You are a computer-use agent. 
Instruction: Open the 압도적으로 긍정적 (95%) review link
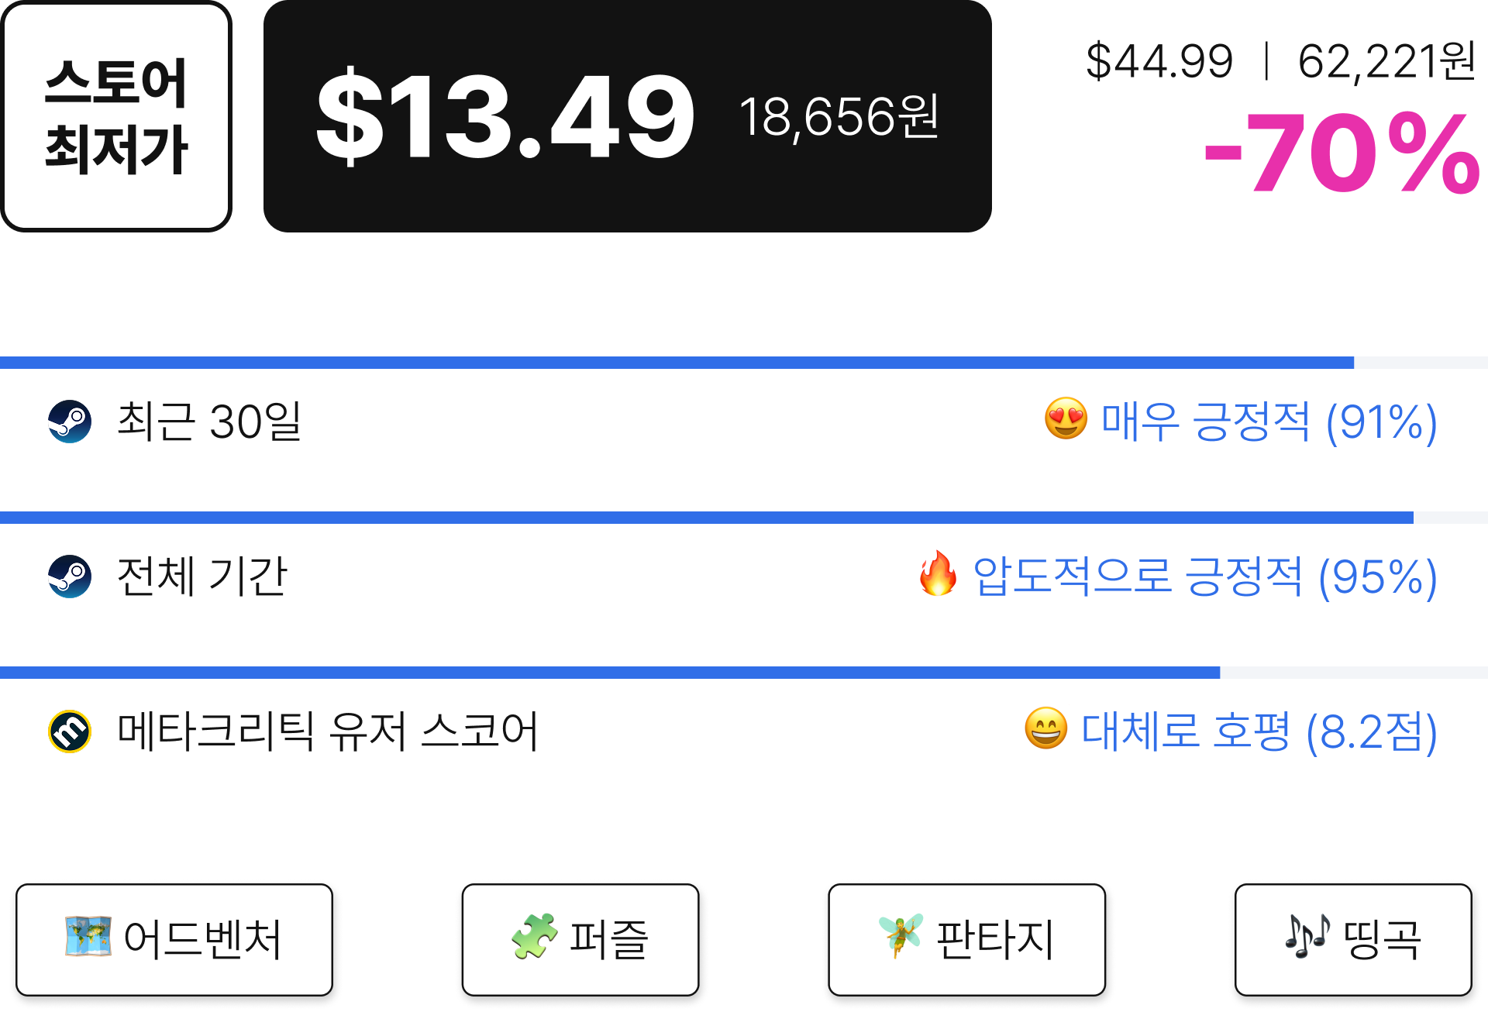(1205, 577)
